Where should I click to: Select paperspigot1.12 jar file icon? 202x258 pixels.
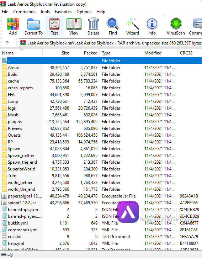pos(4,196)
